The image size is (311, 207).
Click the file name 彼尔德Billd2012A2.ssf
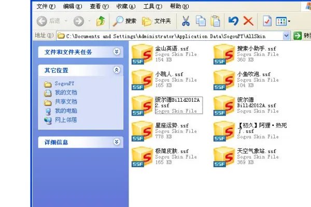coord(177,103)
